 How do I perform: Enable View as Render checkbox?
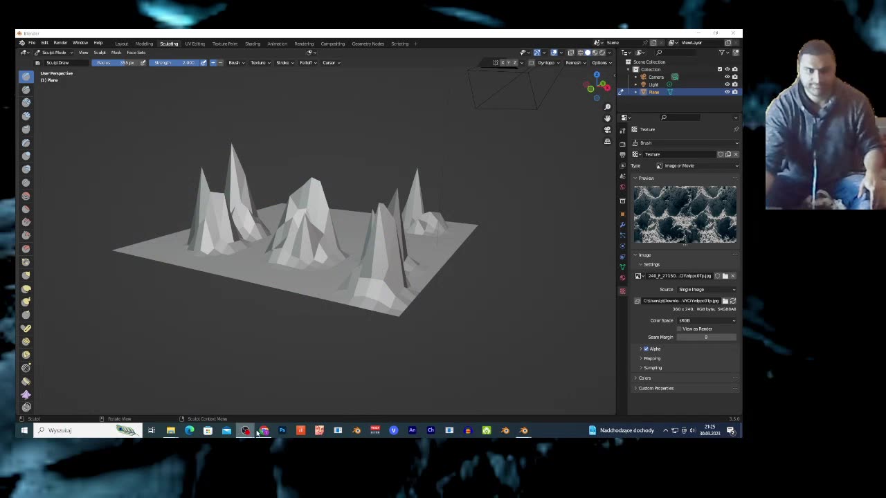coord(679,329)
